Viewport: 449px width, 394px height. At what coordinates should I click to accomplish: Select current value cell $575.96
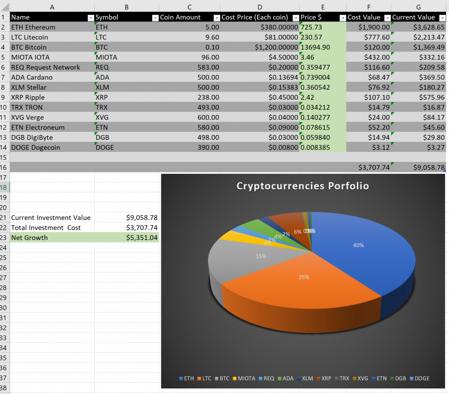418,97
